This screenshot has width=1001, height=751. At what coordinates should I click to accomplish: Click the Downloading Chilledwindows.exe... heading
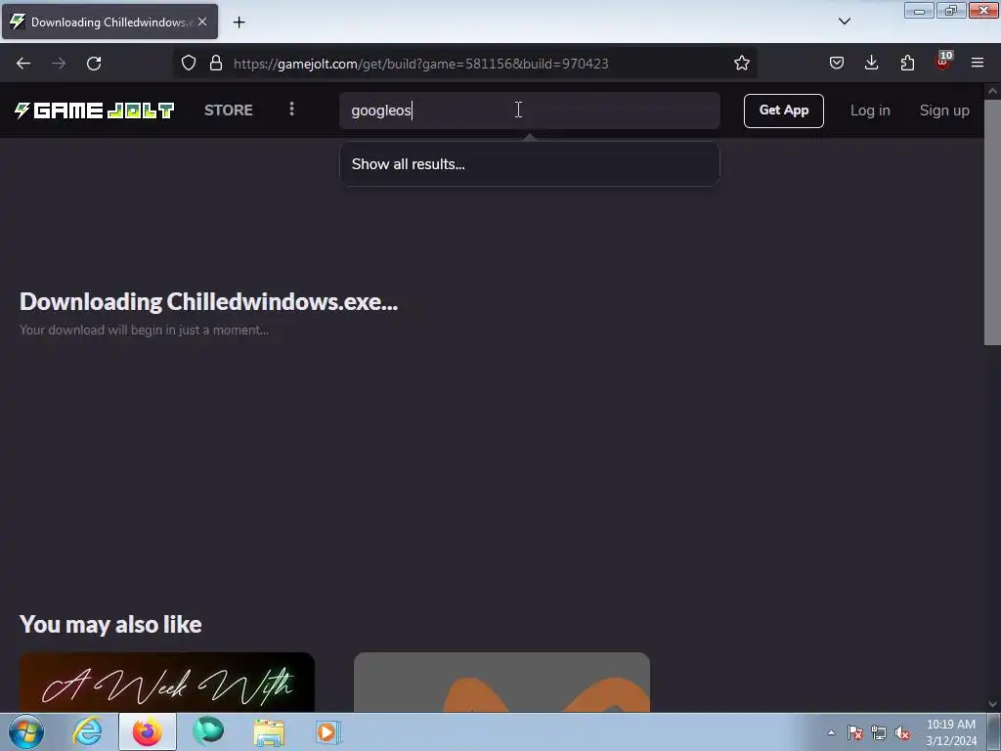tap(209, 301)
